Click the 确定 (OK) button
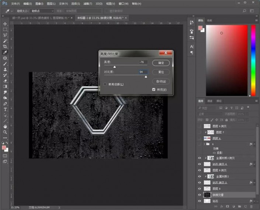Image resolution: width=260 pixels, height=210 pixels. click(x=160, y=63)
